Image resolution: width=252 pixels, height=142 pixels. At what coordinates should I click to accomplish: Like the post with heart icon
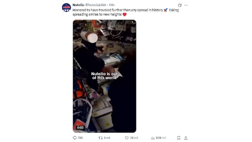click(127, 138)
